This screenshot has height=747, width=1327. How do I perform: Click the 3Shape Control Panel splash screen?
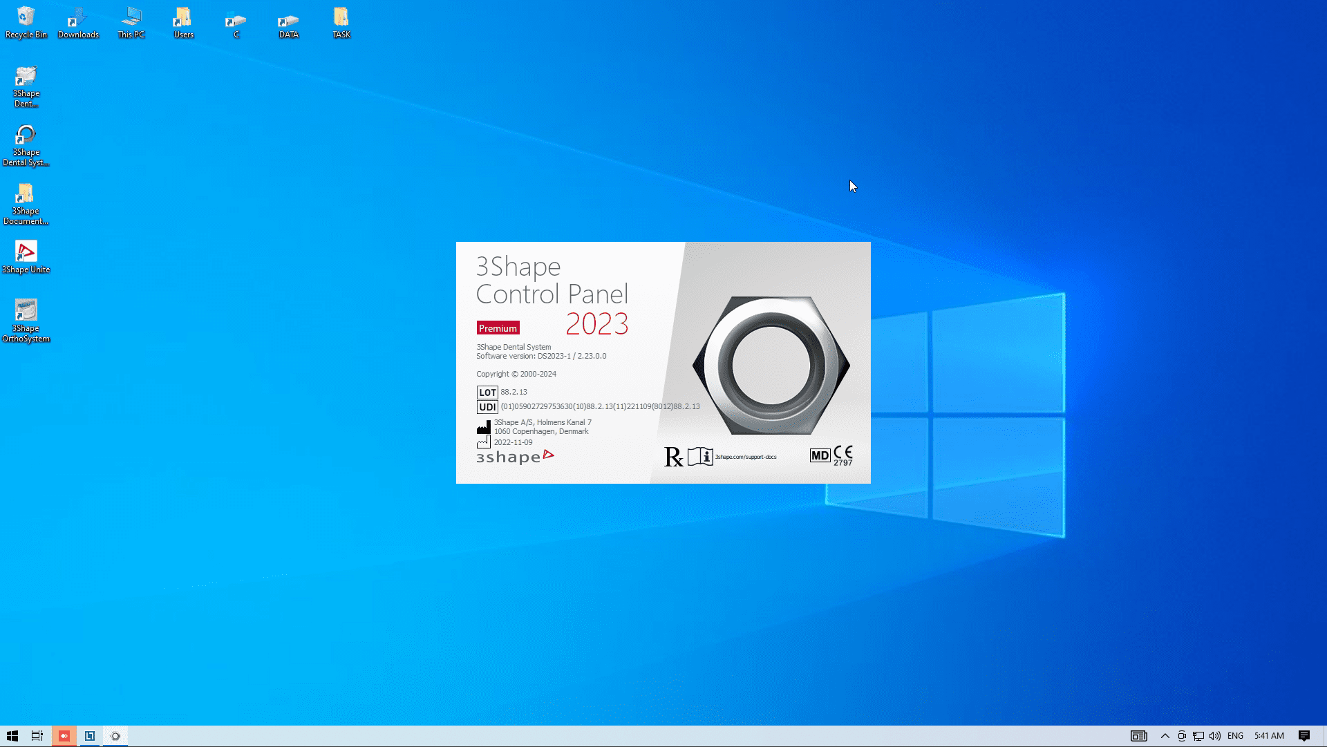pos(663,363)
